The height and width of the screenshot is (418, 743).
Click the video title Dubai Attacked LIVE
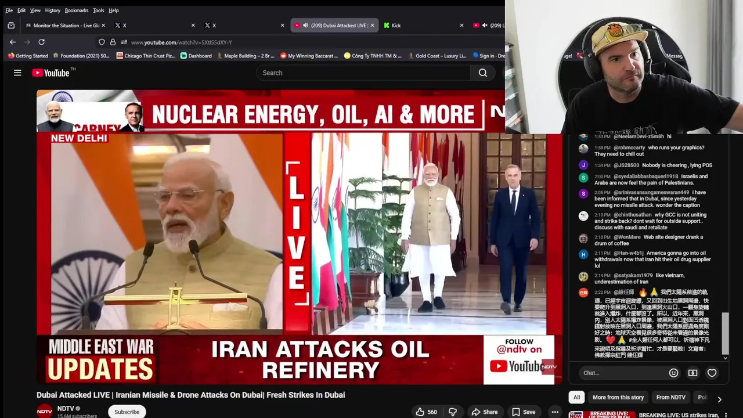(190, 395)
